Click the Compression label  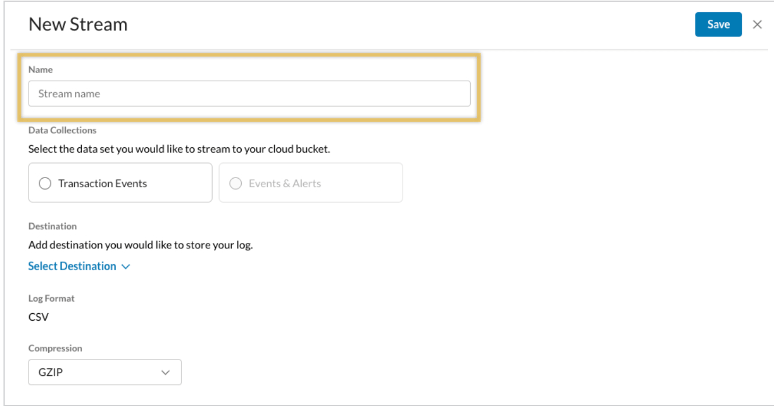(55, 349)
